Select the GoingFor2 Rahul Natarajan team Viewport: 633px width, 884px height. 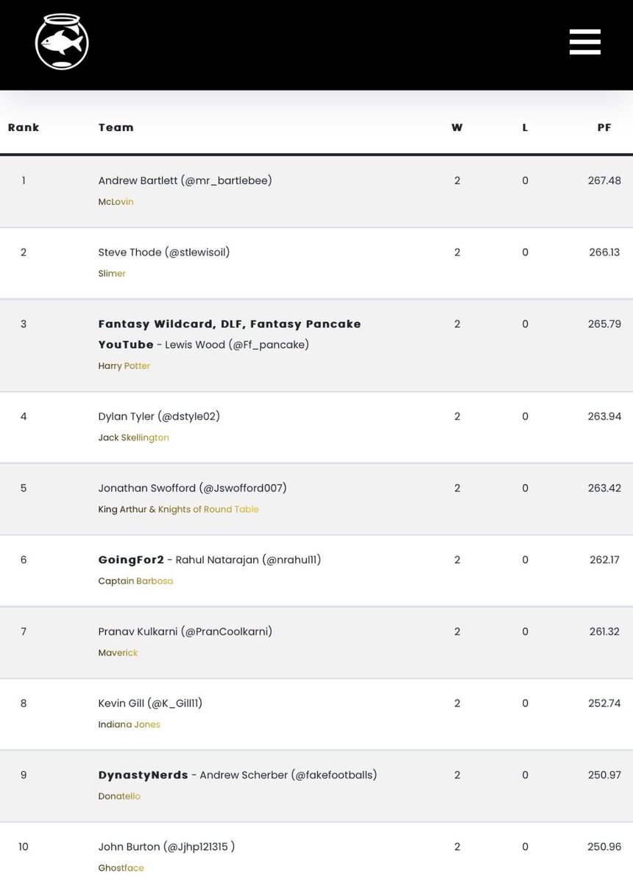(210, 560)
